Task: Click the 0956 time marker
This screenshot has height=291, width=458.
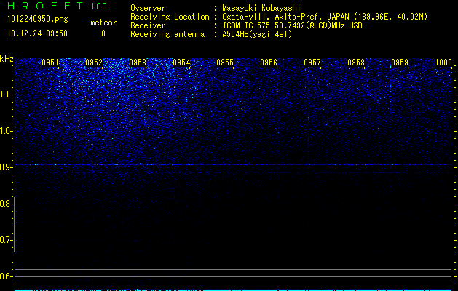Action: (269, 63)
